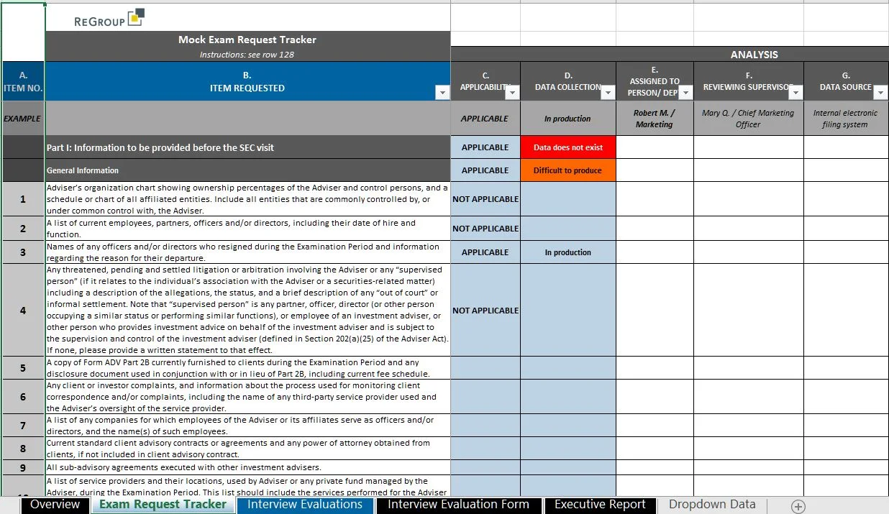Image resolution: width=889 pixels, height=514 pixels.
Task: Click the plus icon to add a new sheet
Action: click(798, 505)
